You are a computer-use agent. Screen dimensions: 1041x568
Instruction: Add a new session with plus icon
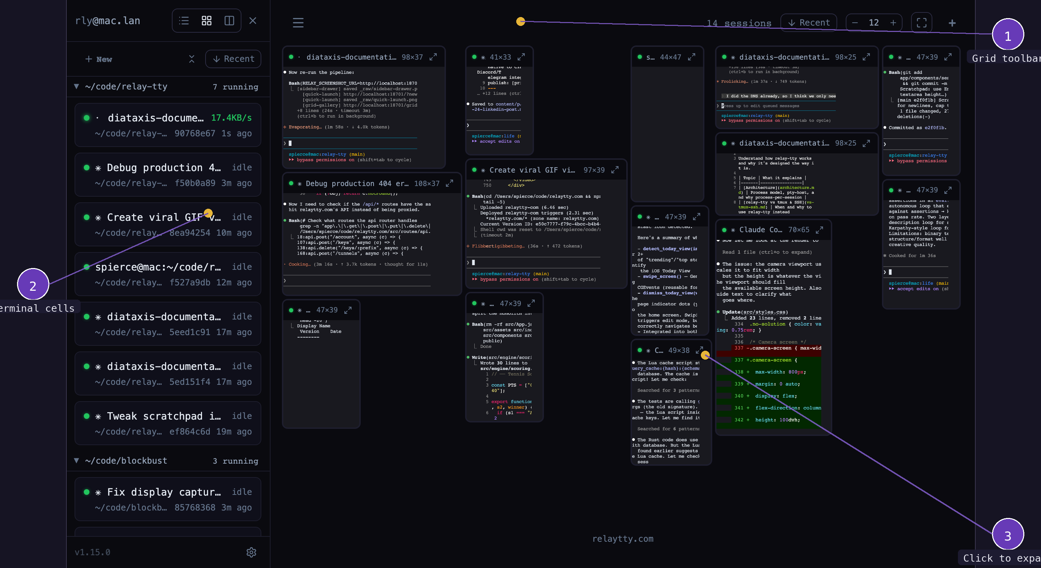coord(952,23)
